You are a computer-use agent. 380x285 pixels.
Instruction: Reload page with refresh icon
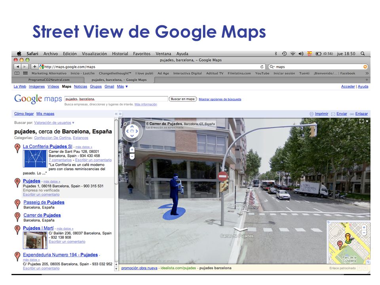pyautogui.click(x=262, y=66)
